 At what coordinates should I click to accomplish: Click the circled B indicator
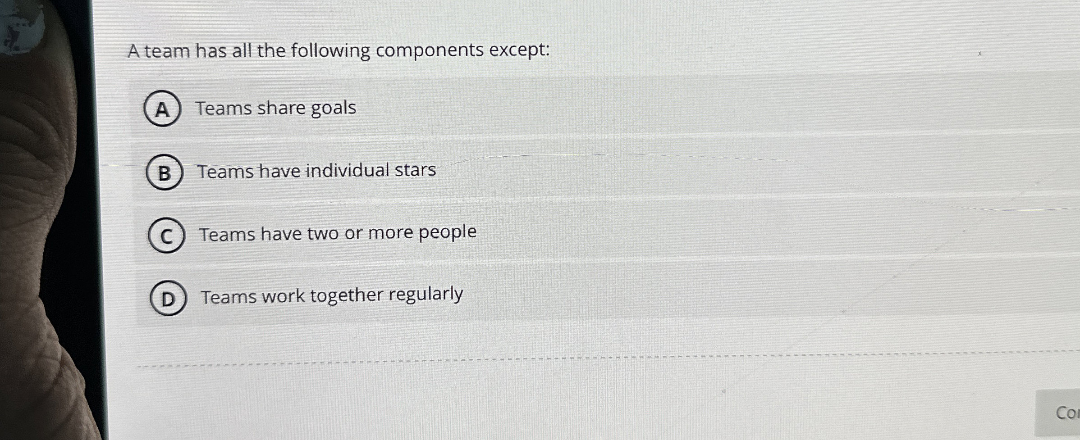164,173
